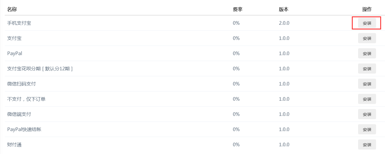The width and height of the screenshot is (385, 154).
Task: Install the standard PayPal payment method
Action: 367,54
